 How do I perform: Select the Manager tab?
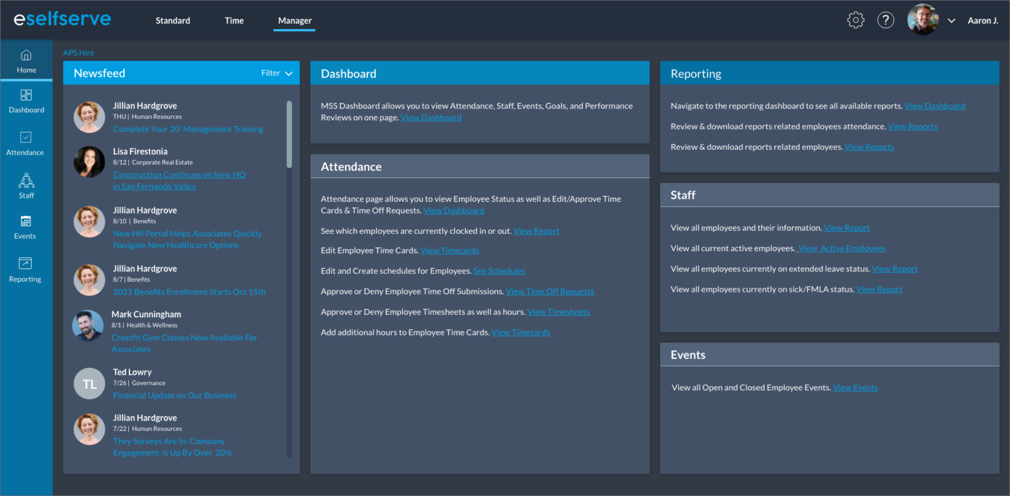coord(295,20)
